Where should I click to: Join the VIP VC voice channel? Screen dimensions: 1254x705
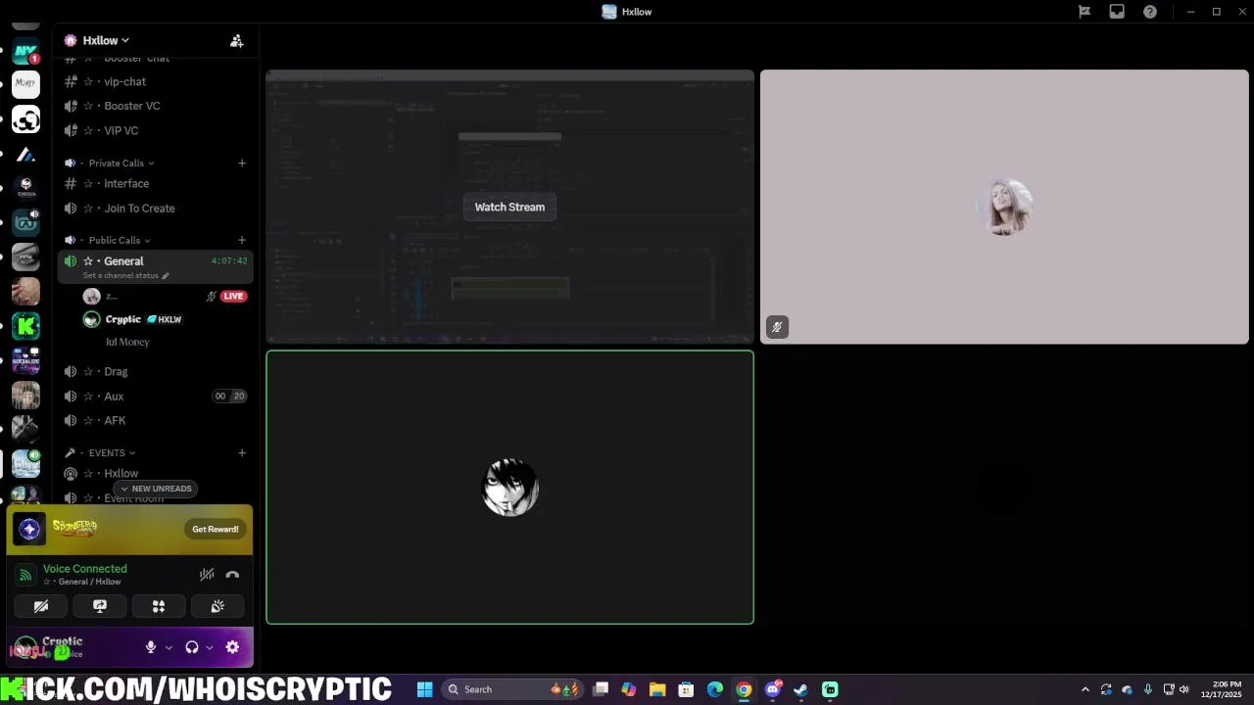155,130
